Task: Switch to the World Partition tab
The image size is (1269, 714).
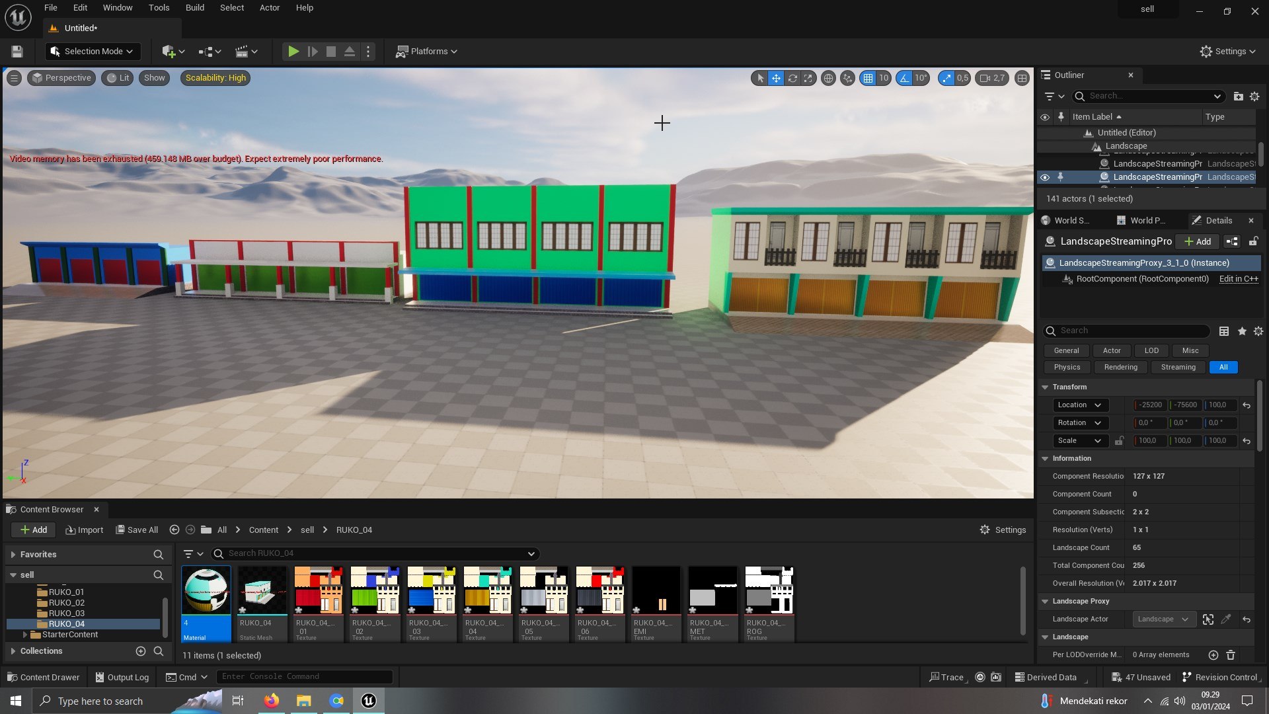Action: pyautogui.click(x=1140, y=221)
